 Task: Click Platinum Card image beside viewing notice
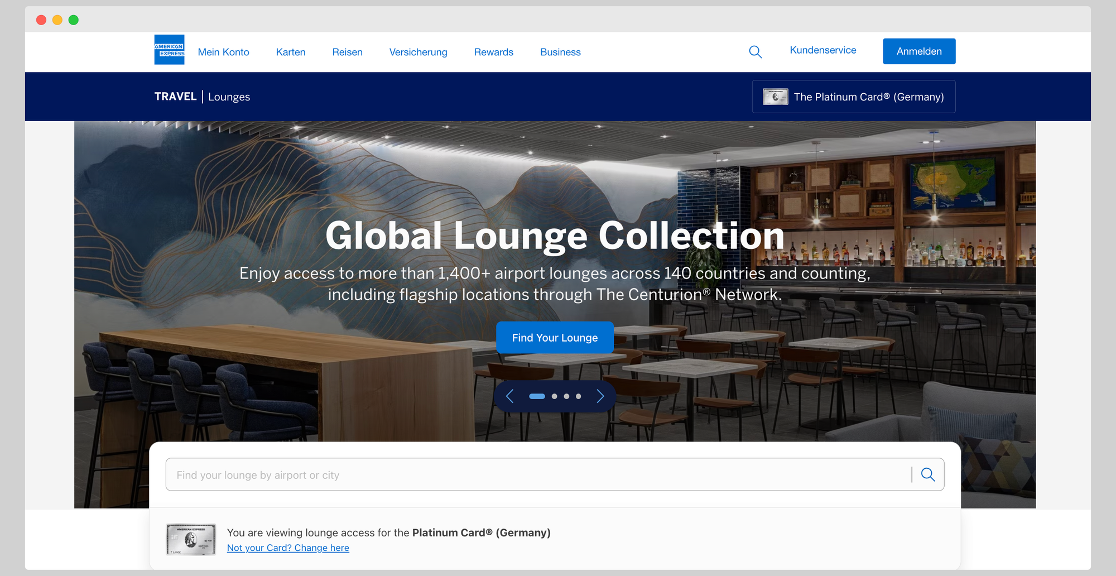click(191, 539)
